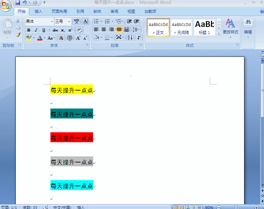264x209 pixels.
Task: Open the font name 黑体 dropdown
Action: point(52,22)
